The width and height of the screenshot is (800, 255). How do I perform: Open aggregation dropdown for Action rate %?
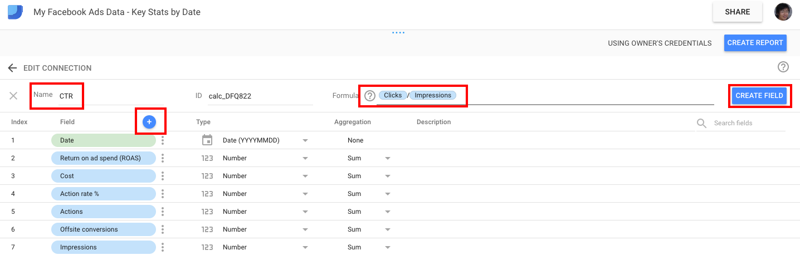click(388, 194)
